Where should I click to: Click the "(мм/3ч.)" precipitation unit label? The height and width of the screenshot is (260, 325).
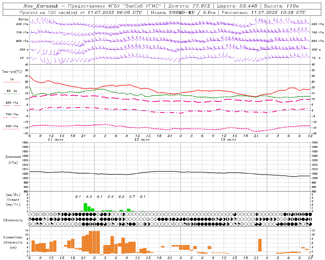point(13,195)
